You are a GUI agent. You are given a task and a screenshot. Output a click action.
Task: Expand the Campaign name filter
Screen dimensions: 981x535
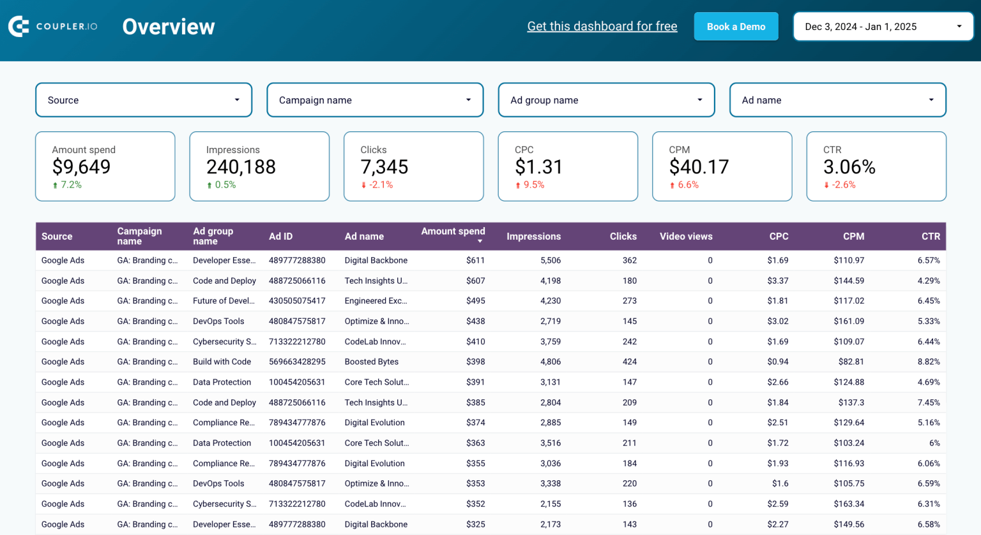point(375,99)
